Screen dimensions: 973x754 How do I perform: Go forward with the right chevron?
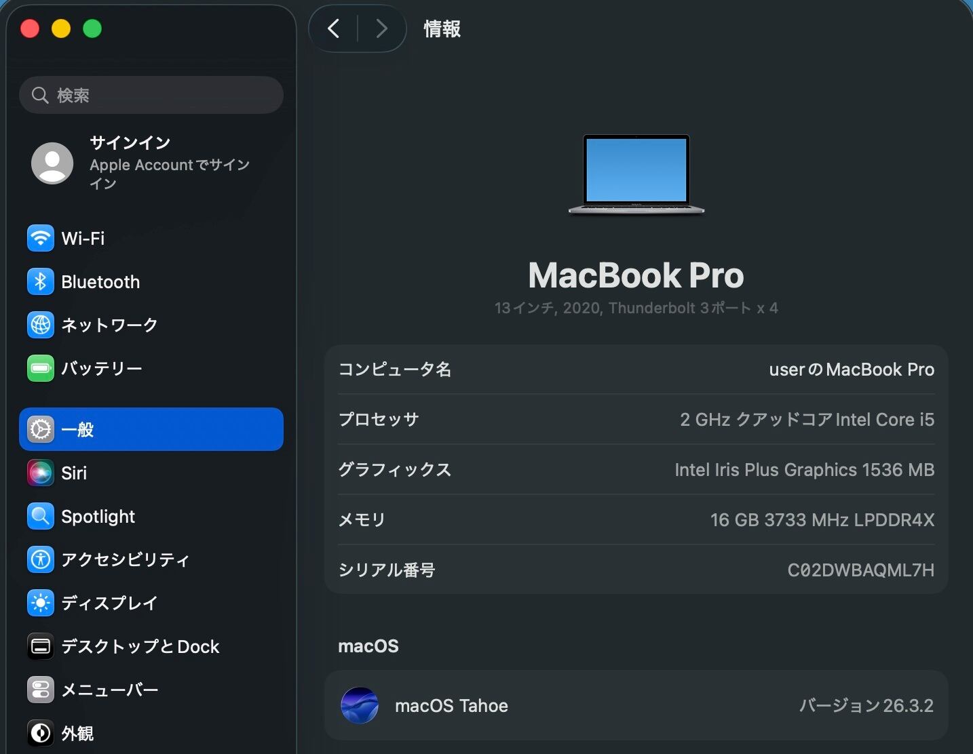[x=382, y=28]
